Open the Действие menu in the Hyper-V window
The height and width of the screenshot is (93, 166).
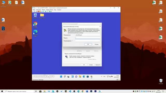pyautogui.click(x=38, y=10)
